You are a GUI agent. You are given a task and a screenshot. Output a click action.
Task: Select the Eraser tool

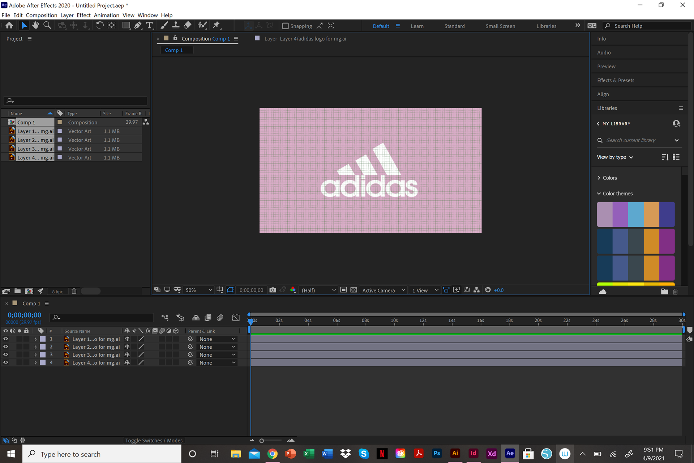188,25
